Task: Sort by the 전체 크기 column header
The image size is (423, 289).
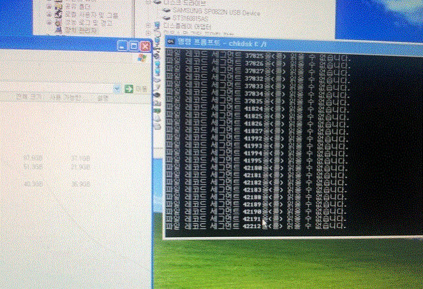Action: (x=29, y=97)
